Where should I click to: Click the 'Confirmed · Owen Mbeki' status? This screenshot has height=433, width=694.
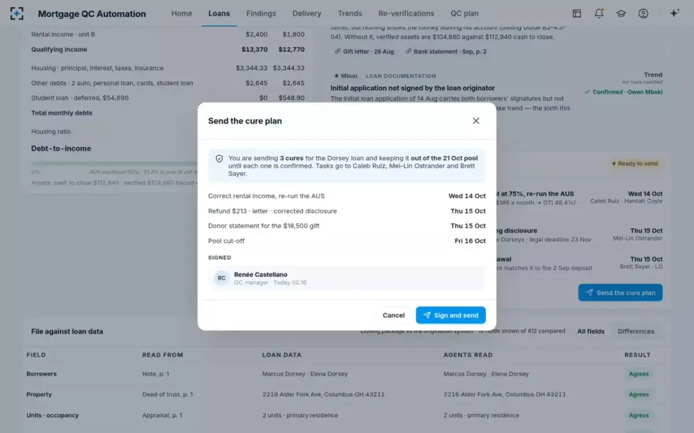click(x=623, y=92)
